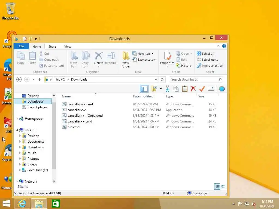279x209 pixels.
Task: Expand the Documents tree node
Action: pos(20,142)
